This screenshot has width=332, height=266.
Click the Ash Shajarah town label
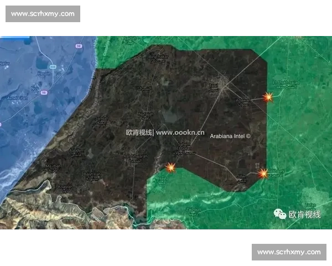tap(136, 158)
